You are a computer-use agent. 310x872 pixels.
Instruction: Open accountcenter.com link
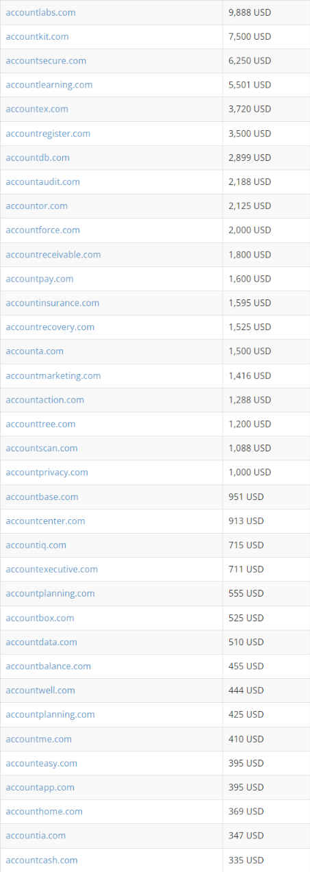[x=45, y=521]
